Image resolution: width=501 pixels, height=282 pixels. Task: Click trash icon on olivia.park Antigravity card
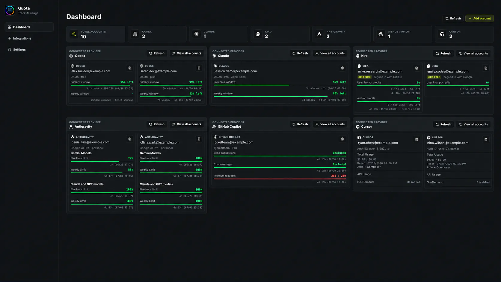[199, 139]
